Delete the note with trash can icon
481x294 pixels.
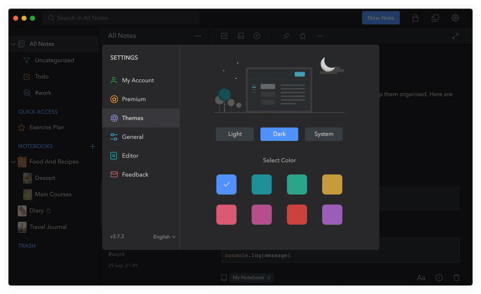point(456,277)
